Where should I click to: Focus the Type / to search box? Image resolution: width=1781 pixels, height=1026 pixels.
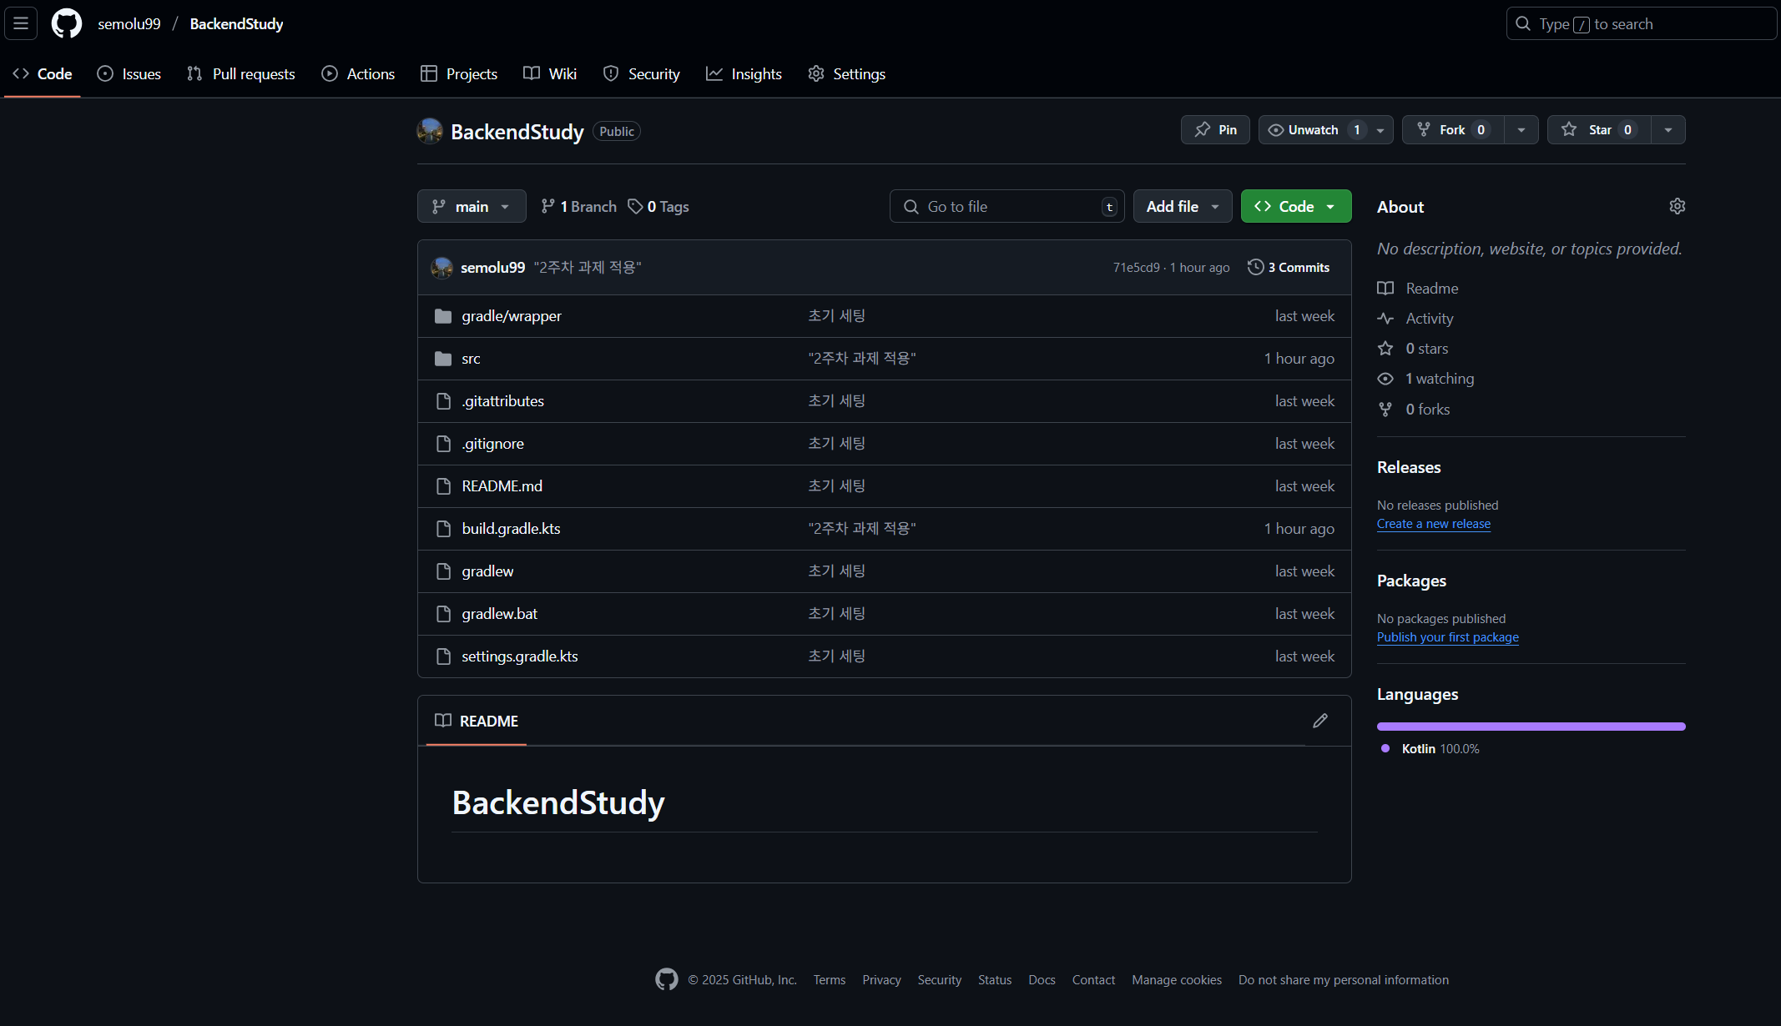1641,23
